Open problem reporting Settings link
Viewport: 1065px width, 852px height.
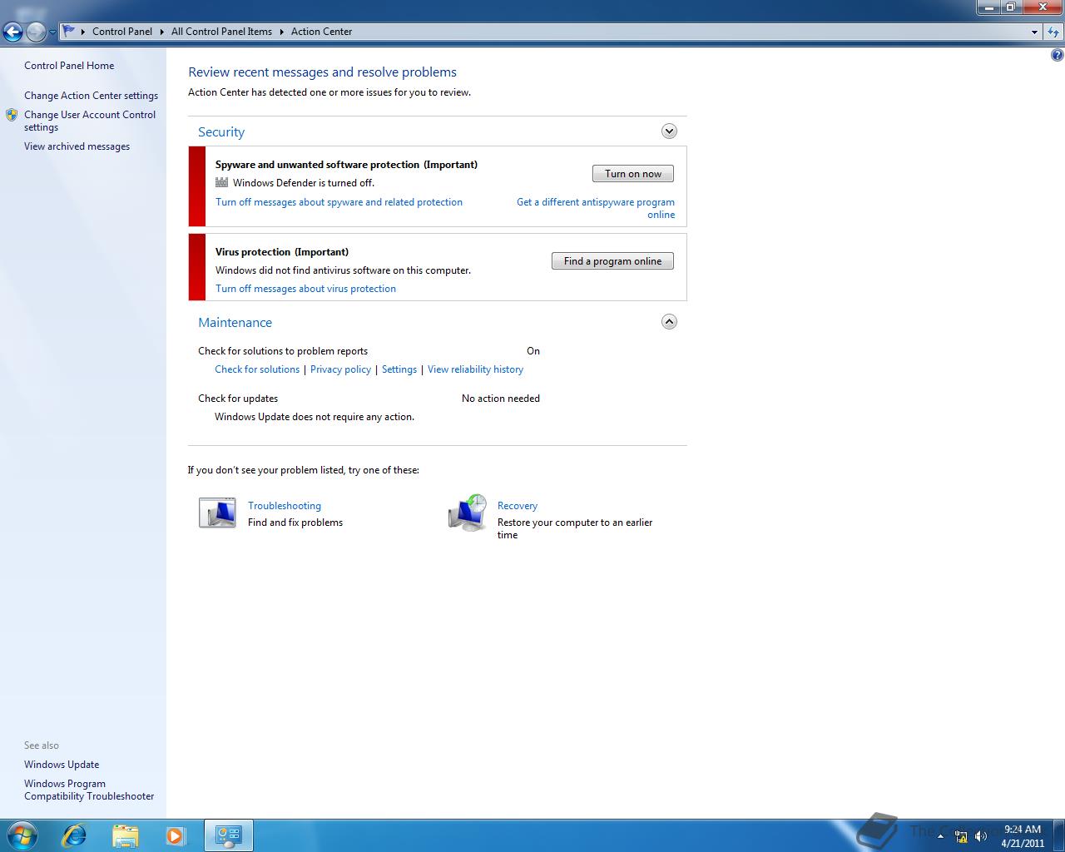pos(399,369)
